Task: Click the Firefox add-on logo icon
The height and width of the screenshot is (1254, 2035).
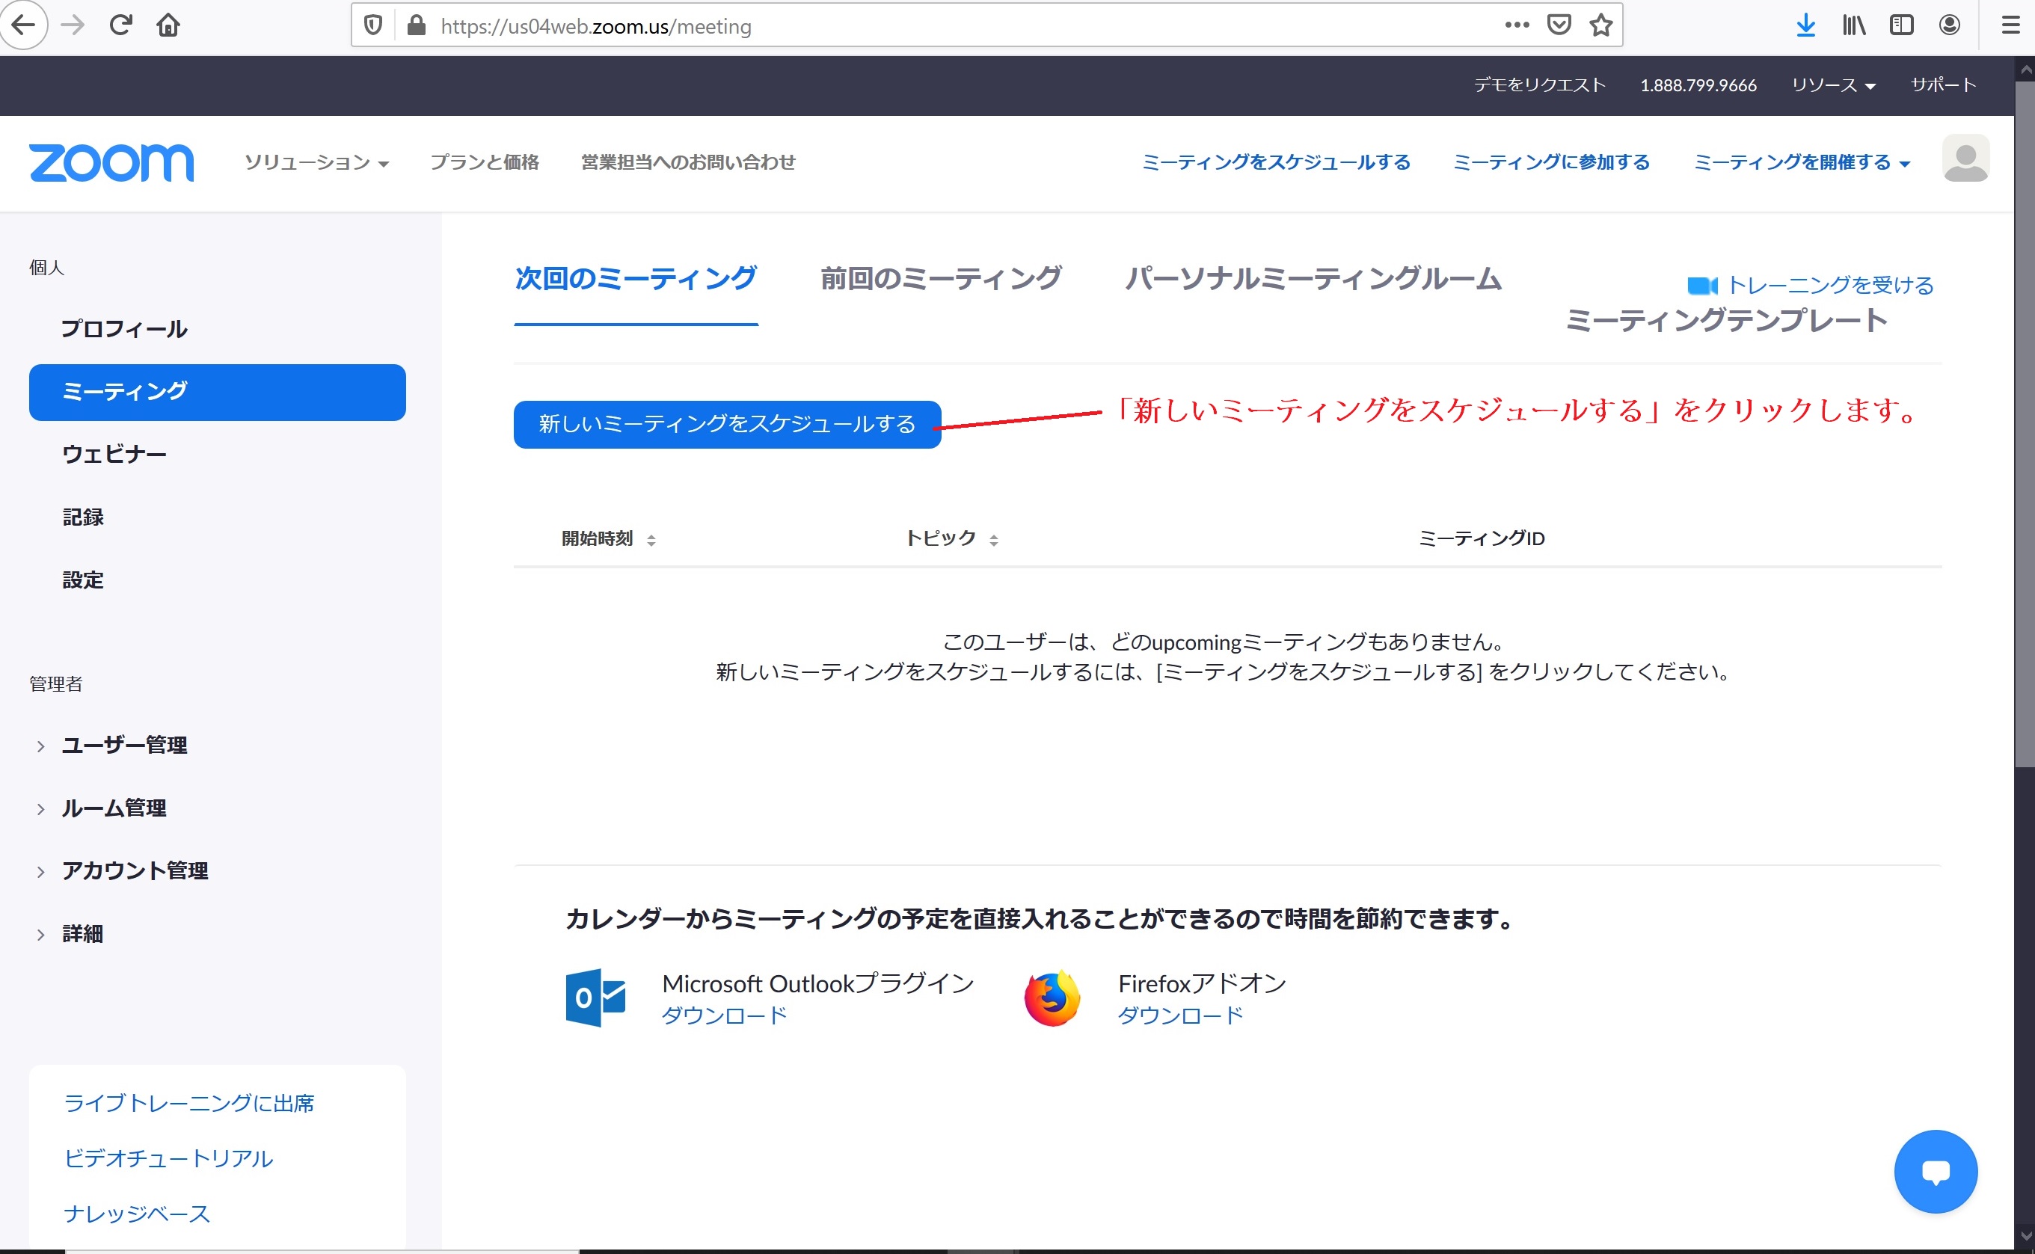Action: (1052, 998)
